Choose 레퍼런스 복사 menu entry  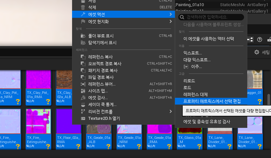click(x=123, y=57)
